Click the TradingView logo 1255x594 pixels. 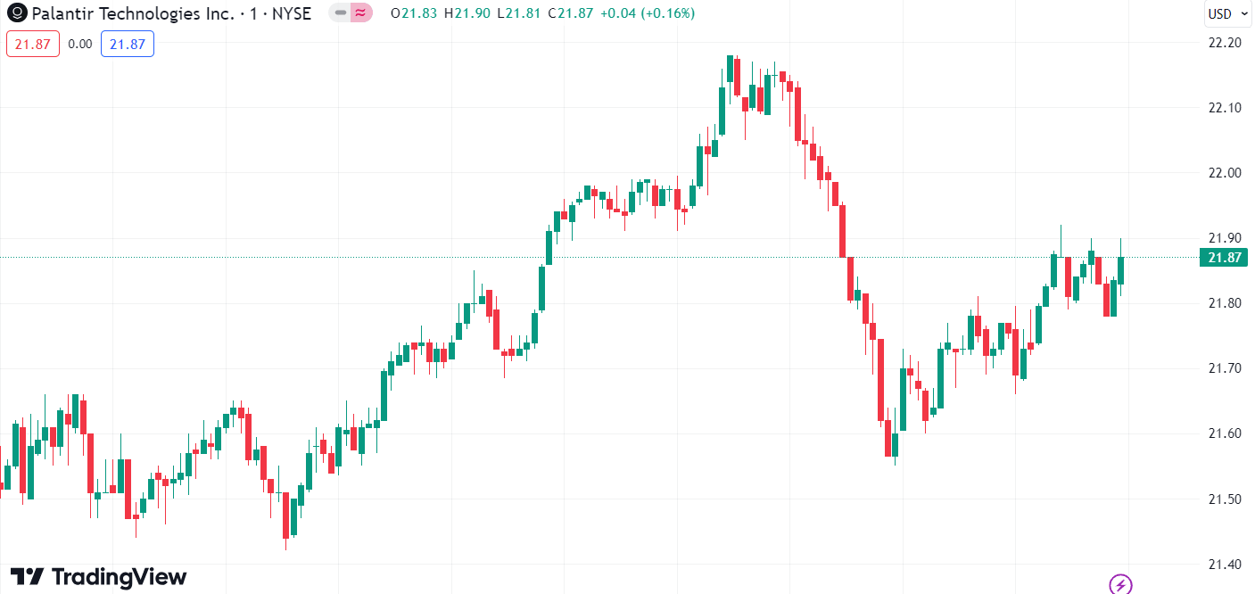pos(98,577)
